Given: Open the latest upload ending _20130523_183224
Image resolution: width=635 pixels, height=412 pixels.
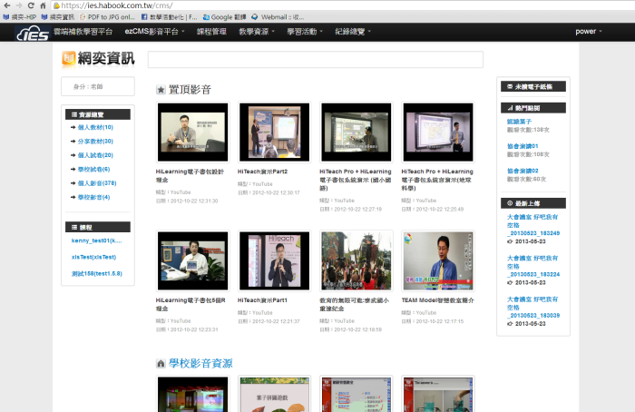Looking at the screenshot, I should click(x=533, y=266).
